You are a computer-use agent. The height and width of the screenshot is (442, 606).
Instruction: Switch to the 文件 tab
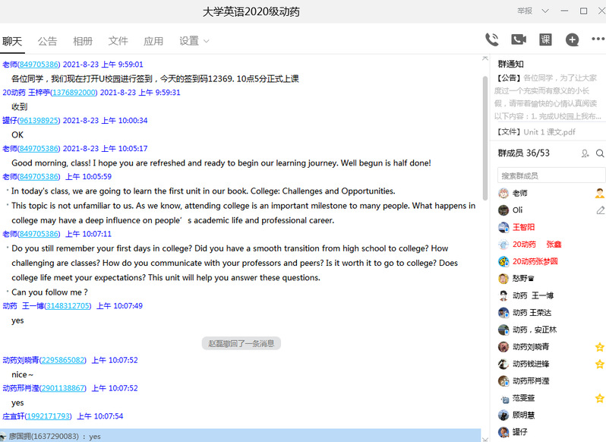118,41
